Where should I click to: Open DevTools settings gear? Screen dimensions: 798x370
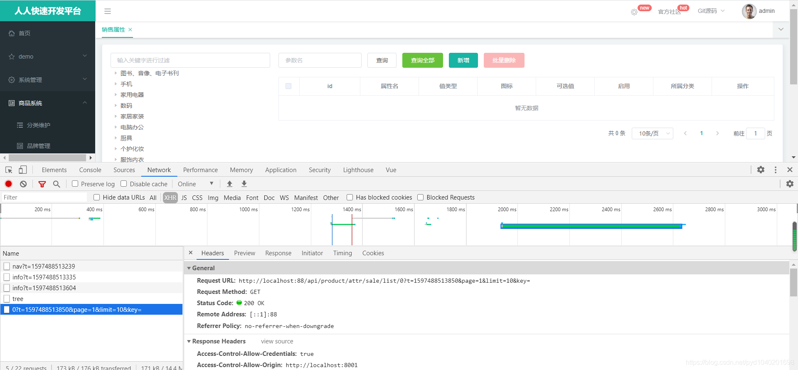[x=761, y=170]
